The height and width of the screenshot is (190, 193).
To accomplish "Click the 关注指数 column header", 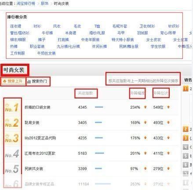I will pos(85,93).
